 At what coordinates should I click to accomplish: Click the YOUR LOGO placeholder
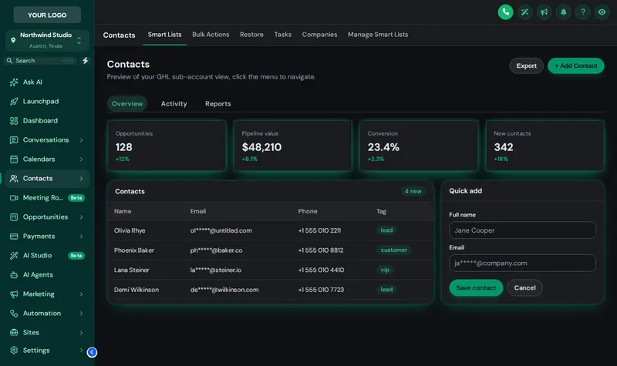[x=47, y=15]
